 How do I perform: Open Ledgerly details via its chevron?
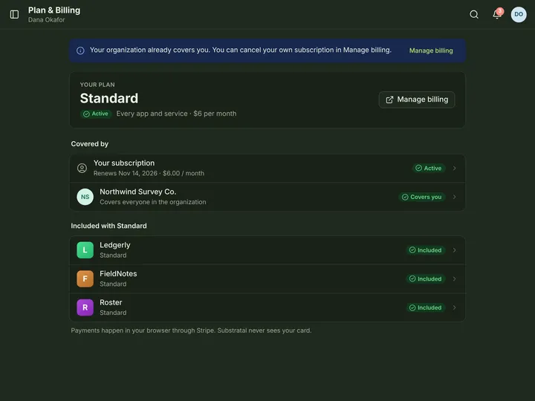(x=454, y=250)
